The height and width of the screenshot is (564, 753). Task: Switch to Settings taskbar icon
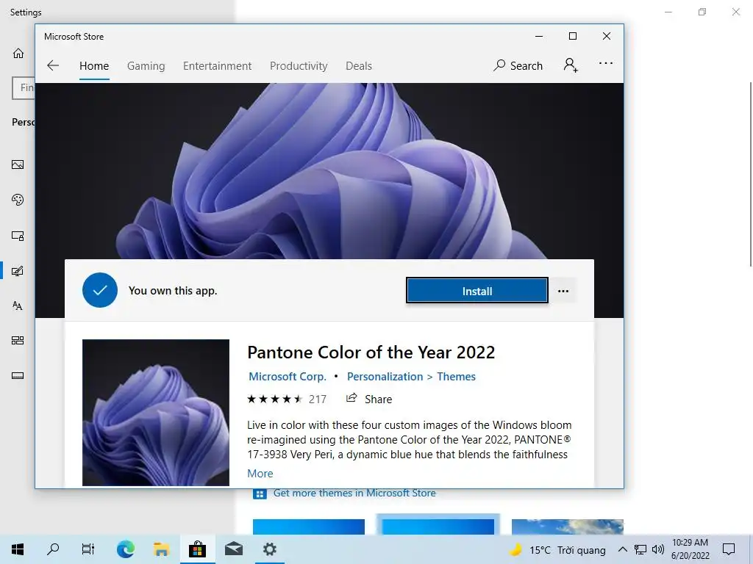coord(269,549)
